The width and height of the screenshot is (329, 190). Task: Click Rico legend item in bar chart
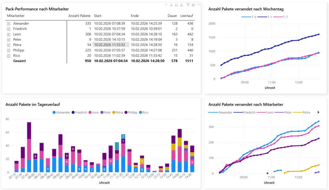click(143, 113)
